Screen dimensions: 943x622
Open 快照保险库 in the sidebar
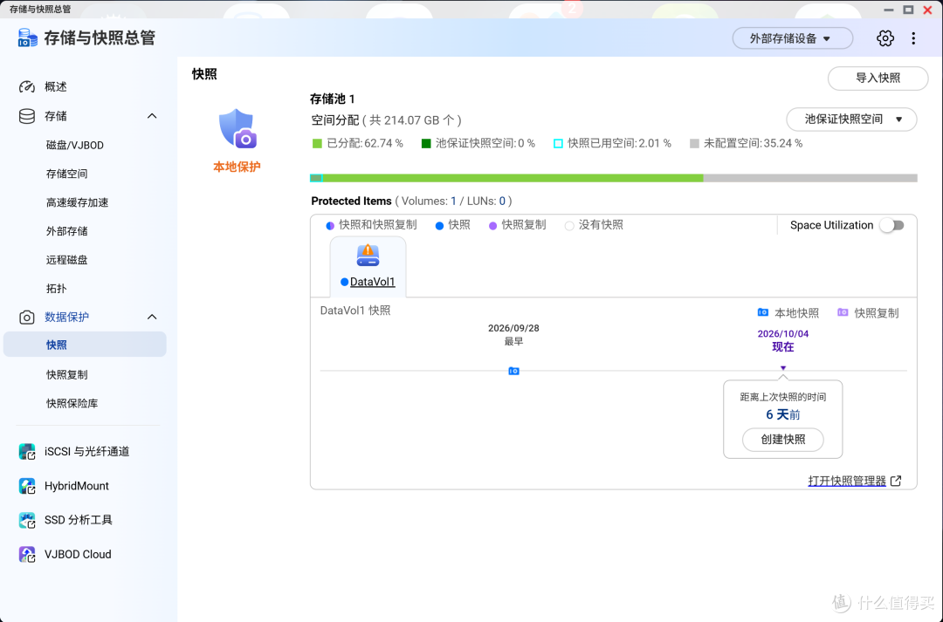(72, 403)
